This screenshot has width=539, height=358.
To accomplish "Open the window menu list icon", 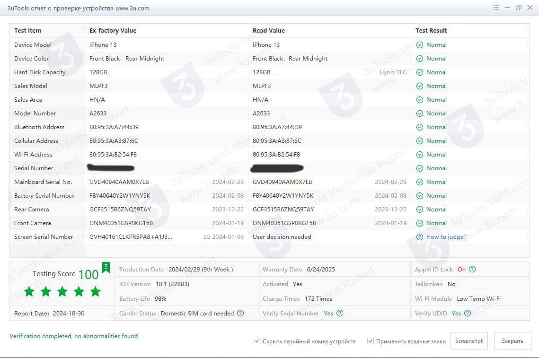I will (495, 8).
